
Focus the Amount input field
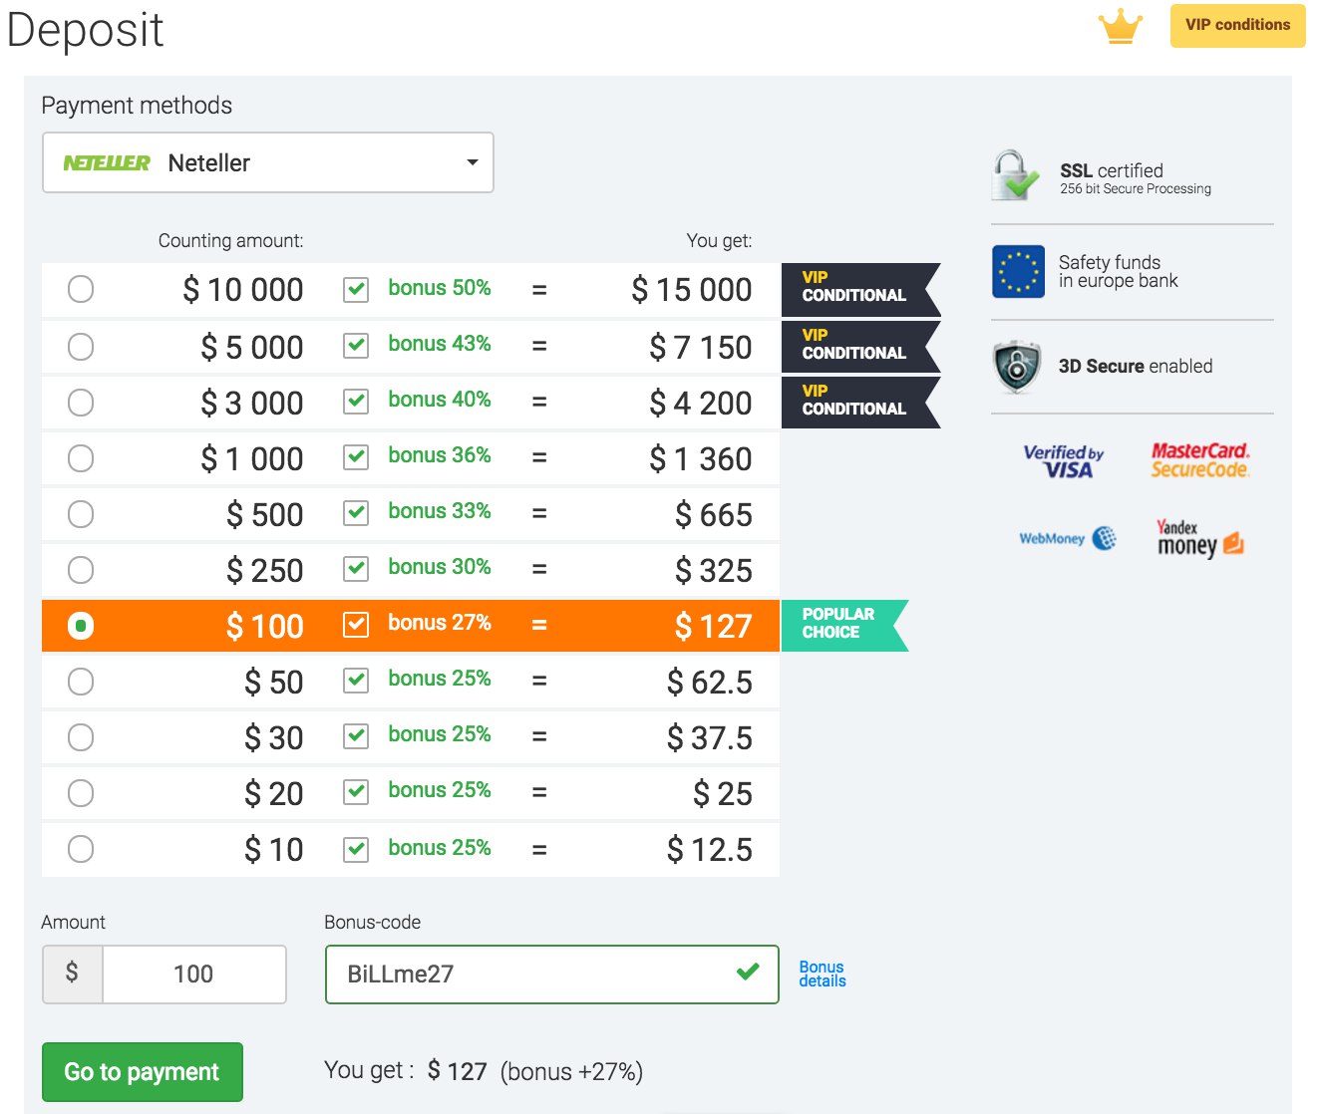click(193, 975)
